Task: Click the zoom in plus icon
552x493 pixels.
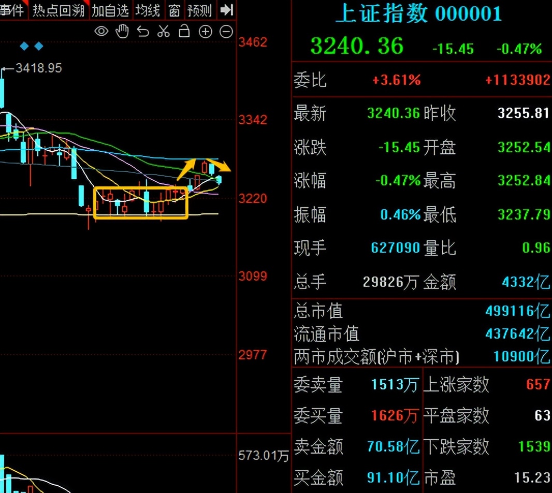Action: click(205, 32)
